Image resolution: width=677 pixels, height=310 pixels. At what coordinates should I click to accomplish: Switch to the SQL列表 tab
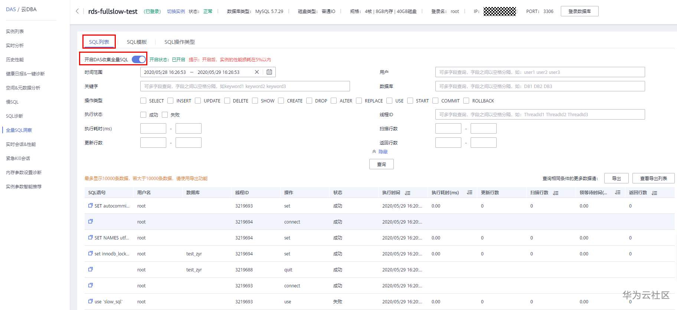(x=99, y=42)
